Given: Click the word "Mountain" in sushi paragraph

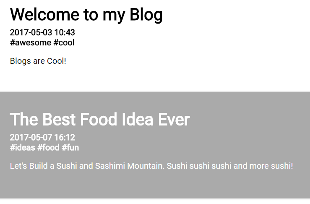Looking at the screenshot, I should pyautogui.click(x=146, y=166).
